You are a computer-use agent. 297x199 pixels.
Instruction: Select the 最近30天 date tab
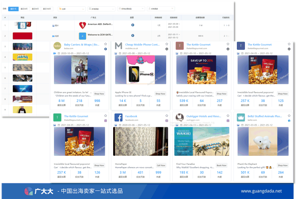point(24,9)
